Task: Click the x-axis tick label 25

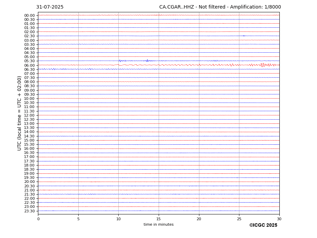Action: click(x=239, y=219)
